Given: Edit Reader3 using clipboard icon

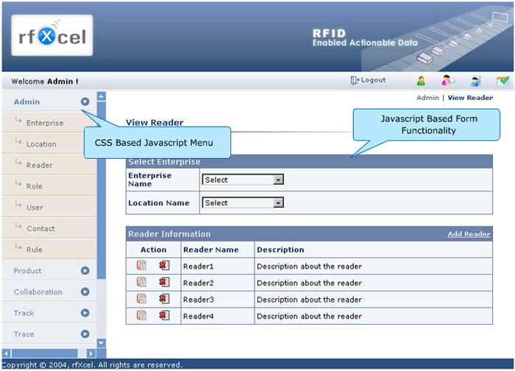Looking at the screenshot, I should click(141, 299).
